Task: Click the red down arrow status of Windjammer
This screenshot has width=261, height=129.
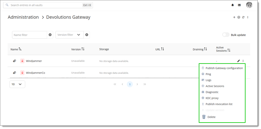Action: (22, 61)
